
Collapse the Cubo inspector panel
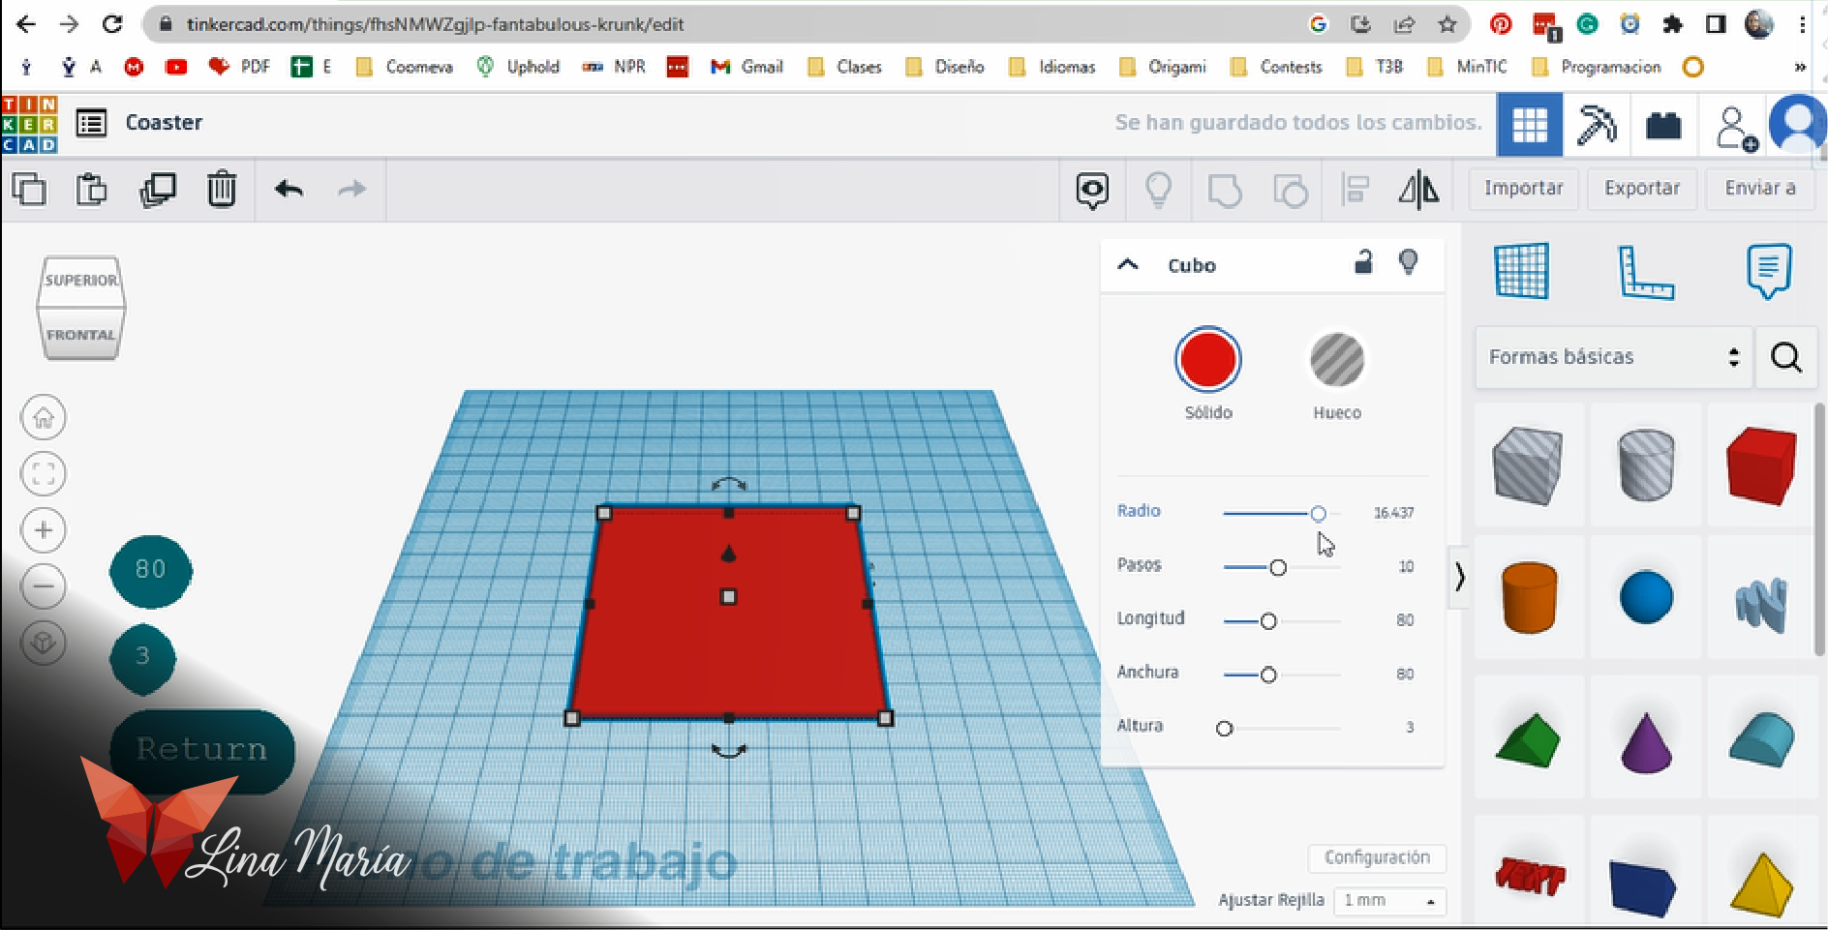click(1128, 264)
